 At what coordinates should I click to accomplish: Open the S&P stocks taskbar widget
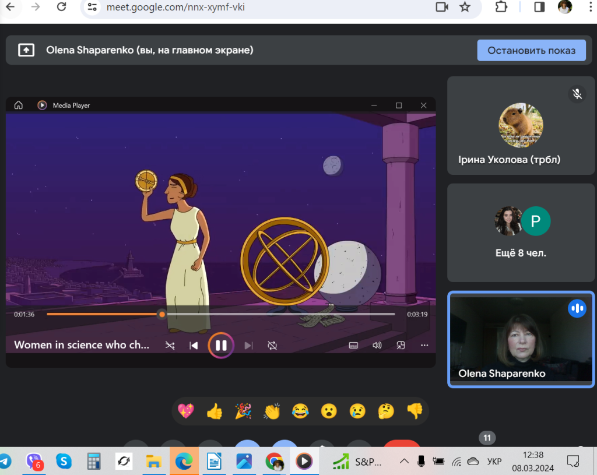[356, 462]
